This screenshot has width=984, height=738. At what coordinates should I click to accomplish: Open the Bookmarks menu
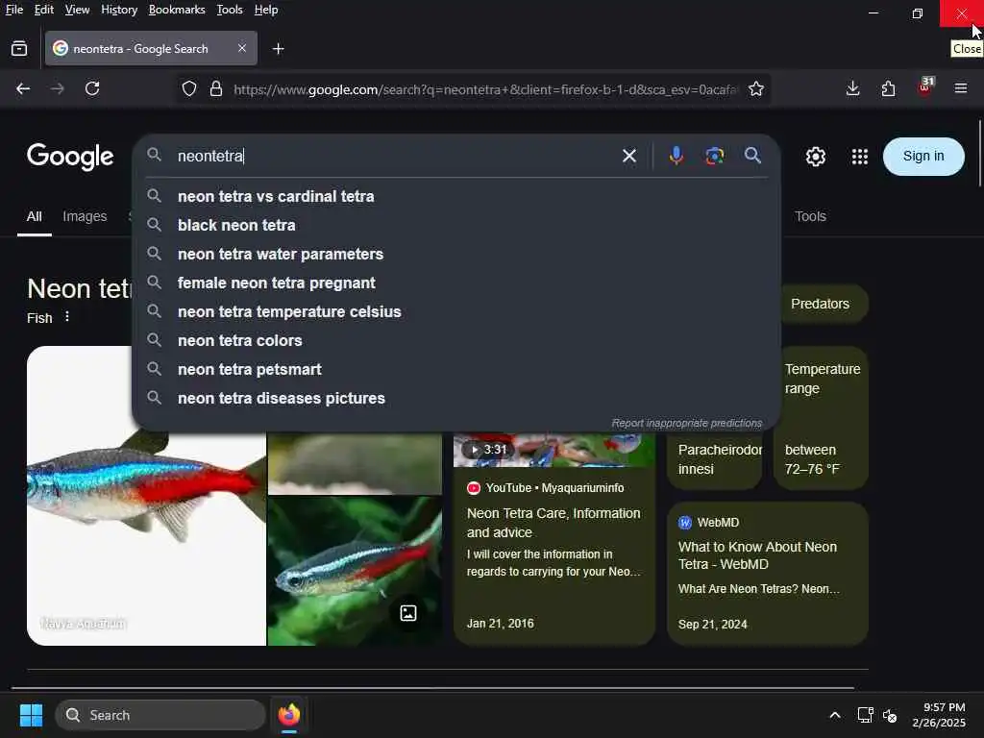click(x=177, y=10)
